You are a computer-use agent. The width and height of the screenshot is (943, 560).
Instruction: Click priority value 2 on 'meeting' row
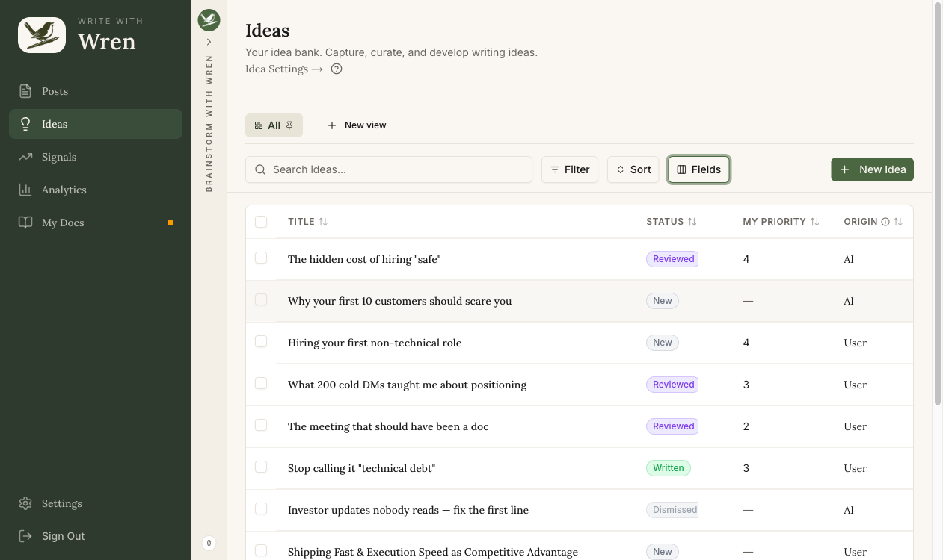click(746, 426)
